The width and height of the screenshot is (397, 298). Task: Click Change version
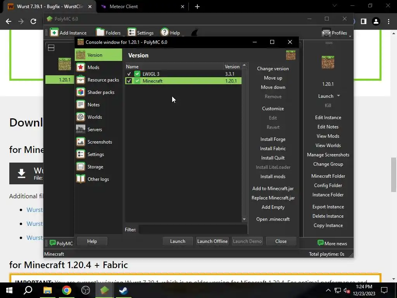pyautogui.click(x=273, y=69)
